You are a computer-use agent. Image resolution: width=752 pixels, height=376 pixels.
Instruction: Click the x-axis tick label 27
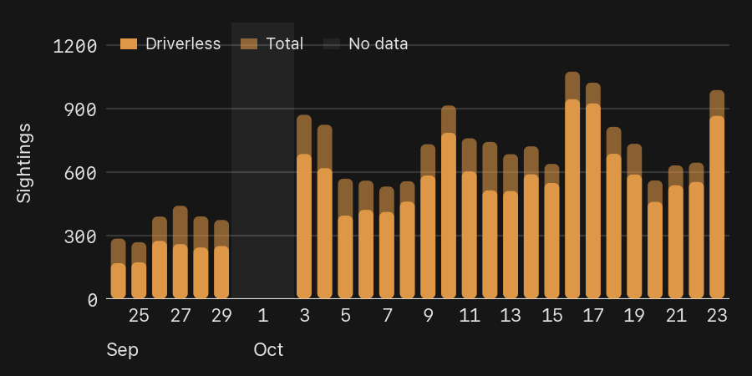coord(180,316)
